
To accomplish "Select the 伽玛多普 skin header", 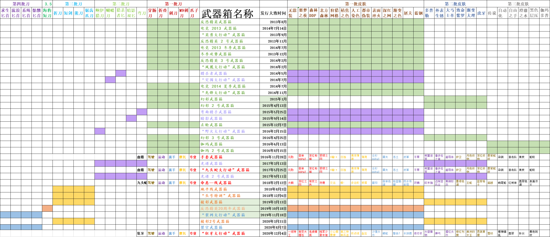I will (x=544, y=13).
